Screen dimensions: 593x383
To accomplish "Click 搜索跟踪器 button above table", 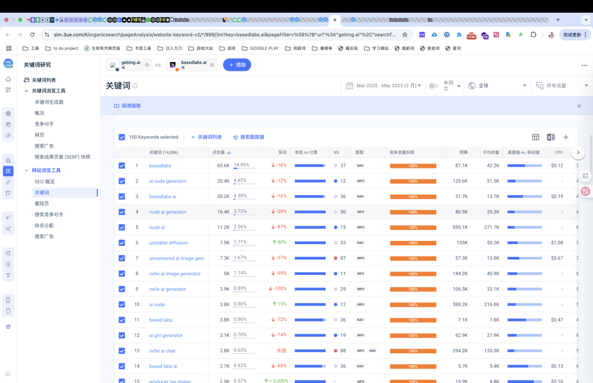I will click(249, 137).
